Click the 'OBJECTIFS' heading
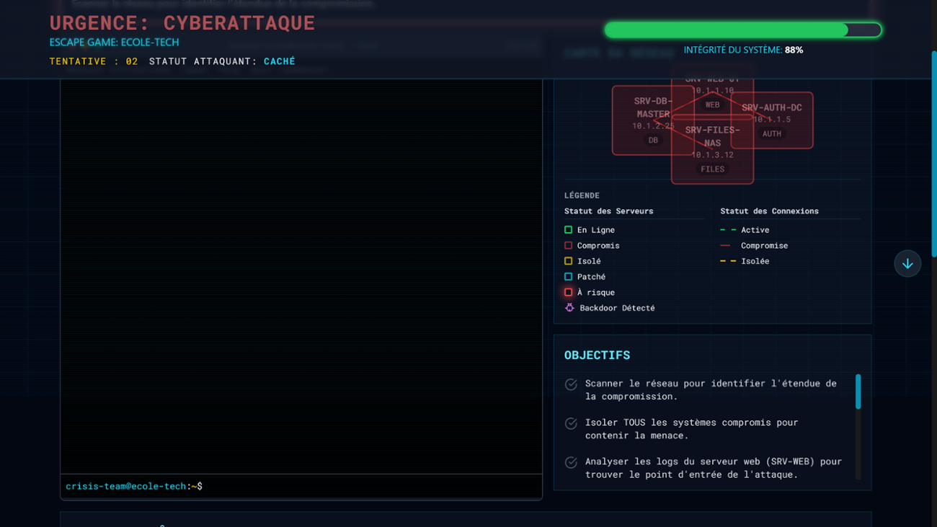Viewport: 937px width, 527px height. (x=597, y=355)
